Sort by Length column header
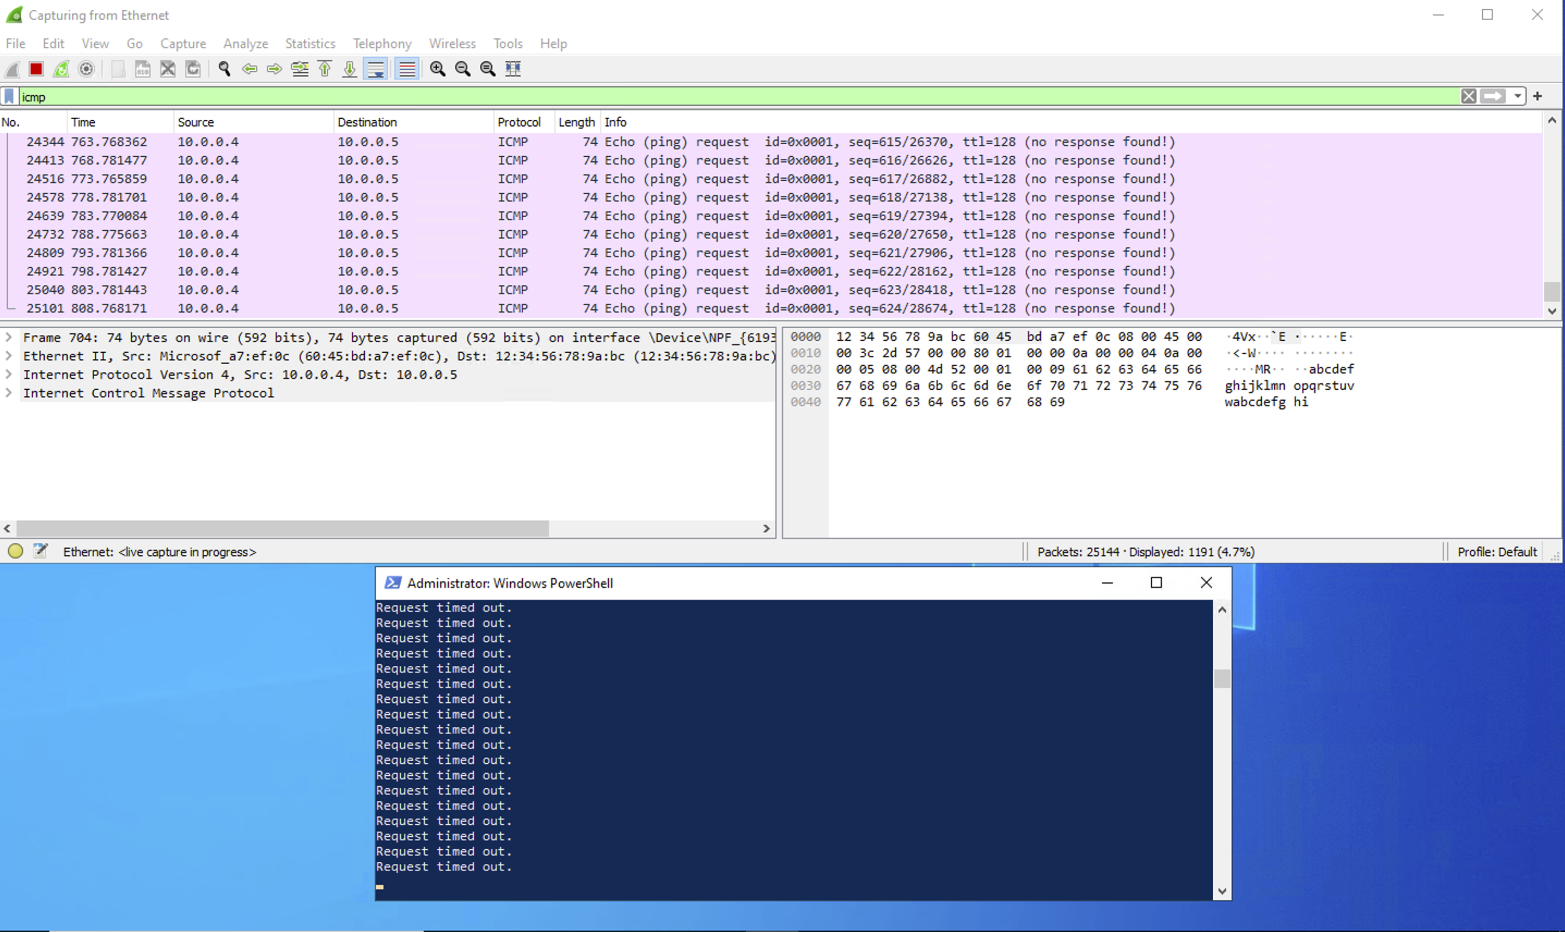 click(578, 122)
